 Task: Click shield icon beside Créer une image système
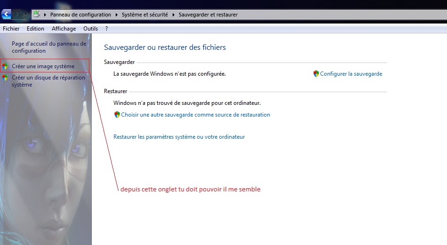pos(5,66)
